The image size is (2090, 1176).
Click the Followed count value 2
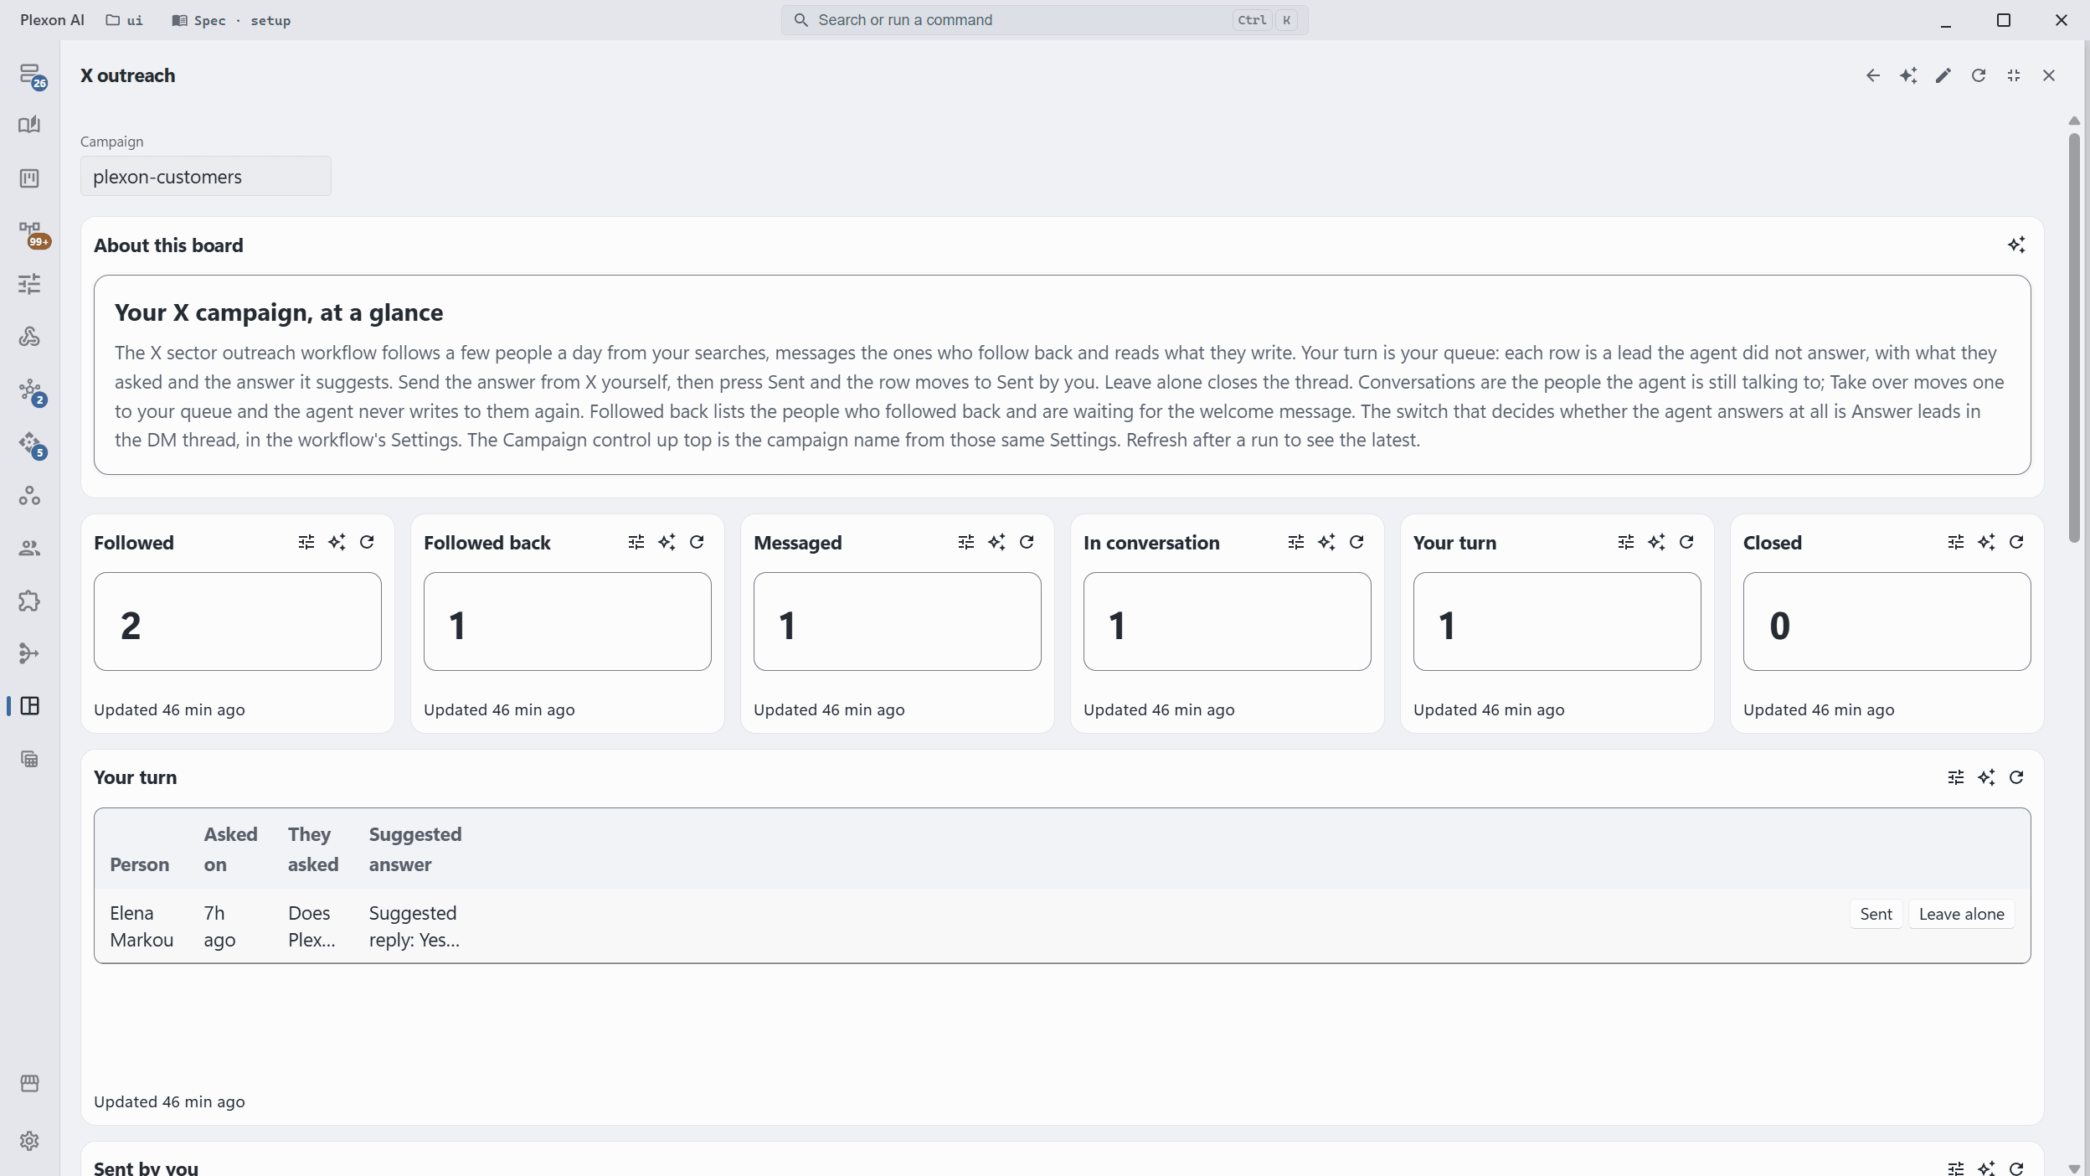pyautogui.click(x=131, y=626)
